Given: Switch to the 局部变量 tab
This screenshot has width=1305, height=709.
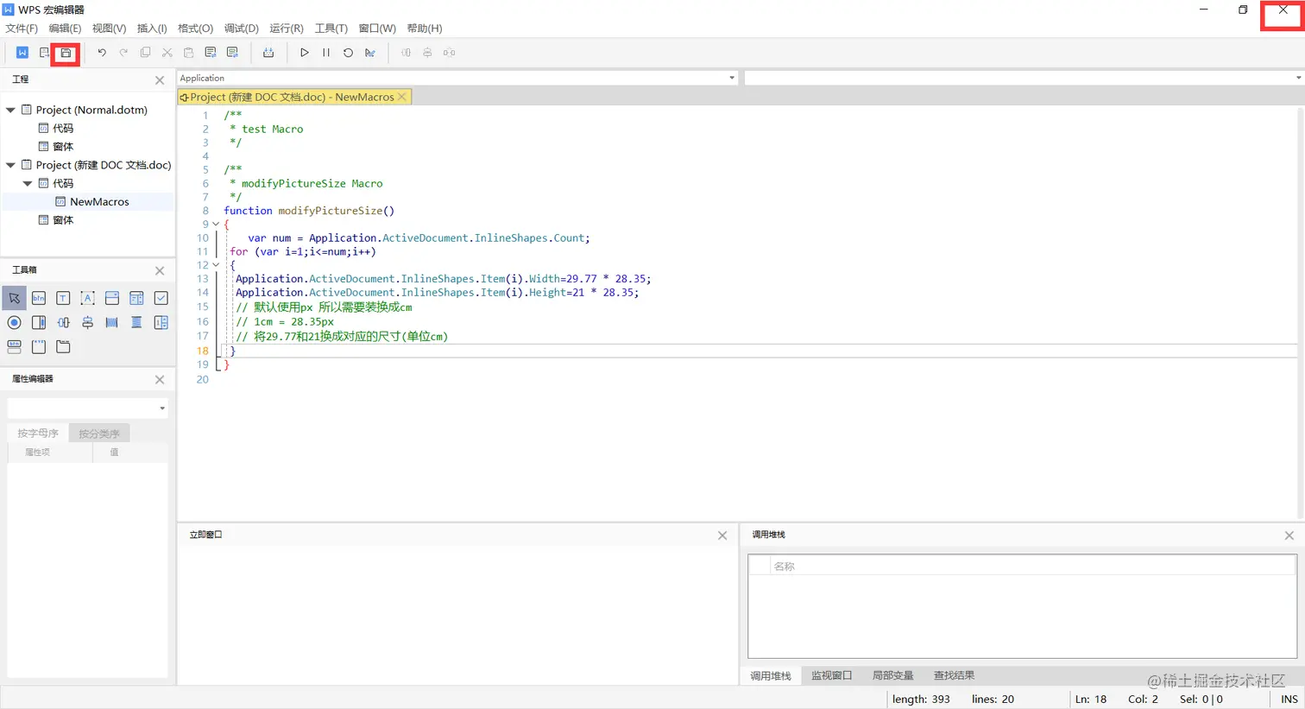Looking at the screenshot, I should 892,675.
